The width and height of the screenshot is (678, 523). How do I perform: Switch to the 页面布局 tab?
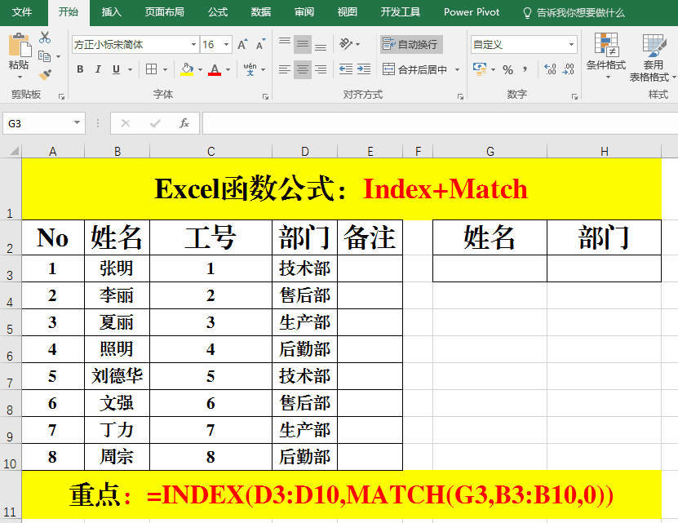[164, 12]
